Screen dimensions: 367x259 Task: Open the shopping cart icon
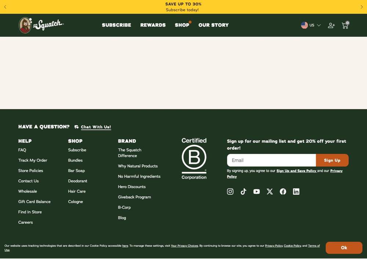click(345, 25)
